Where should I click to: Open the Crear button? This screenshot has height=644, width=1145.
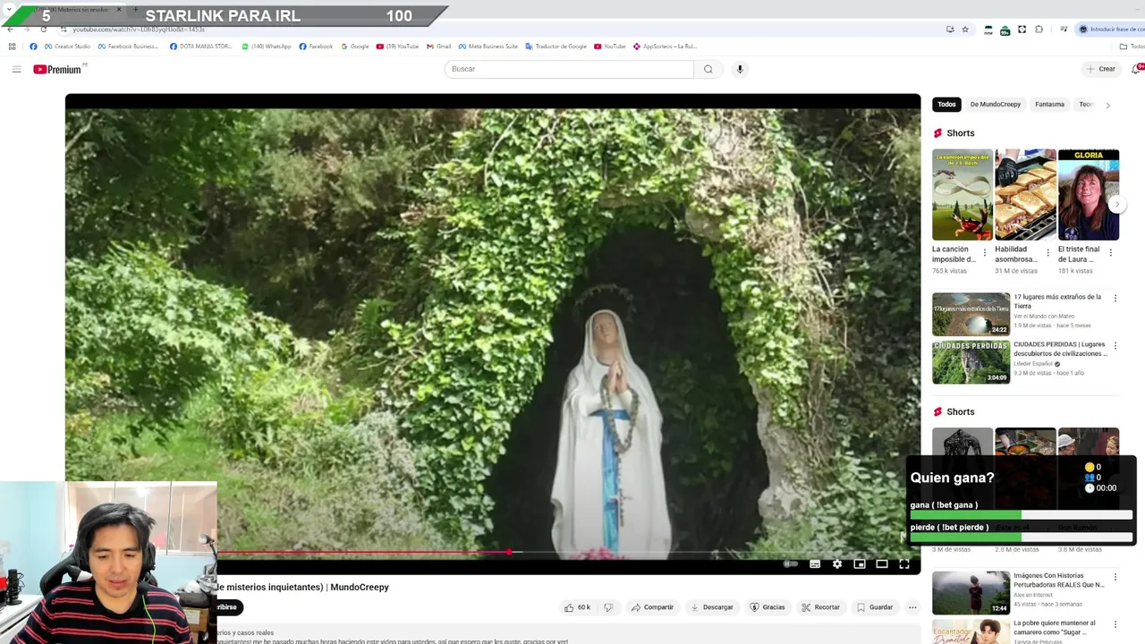coord(1101,69)
